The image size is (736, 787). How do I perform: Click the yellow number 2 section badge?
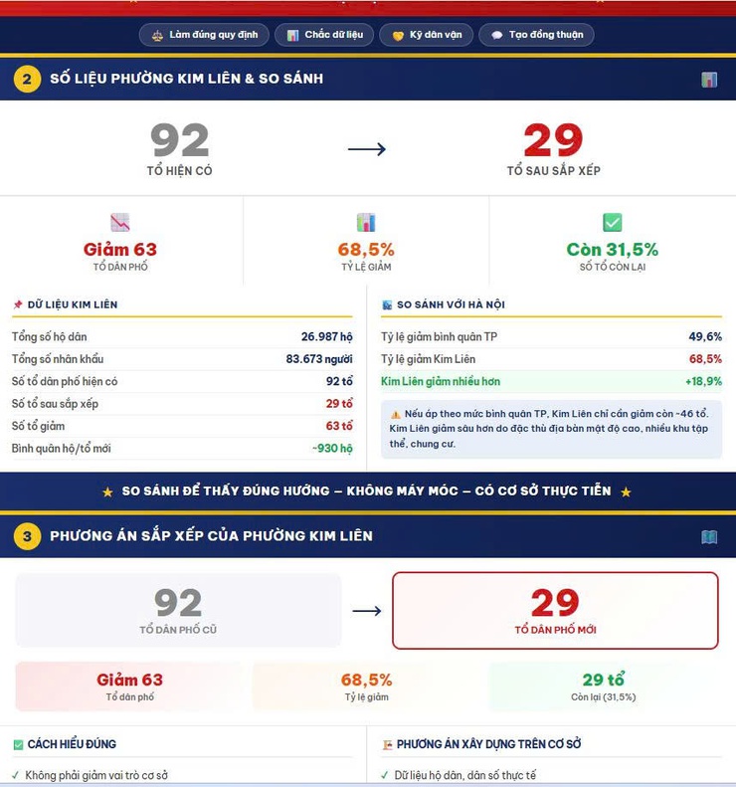point(27,79)
